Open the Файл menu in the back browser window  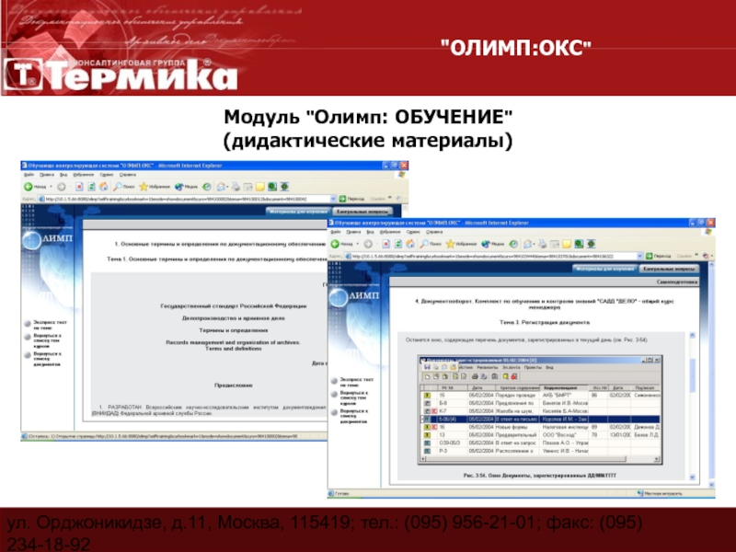[x=29, y=175]
